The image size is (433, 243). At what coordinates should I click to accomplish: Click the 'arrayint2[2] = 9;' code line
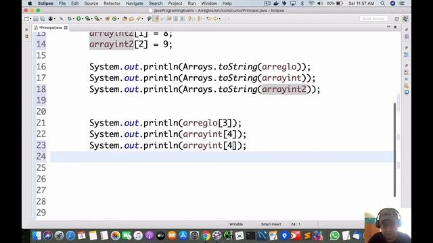click(x=131, y=44)
